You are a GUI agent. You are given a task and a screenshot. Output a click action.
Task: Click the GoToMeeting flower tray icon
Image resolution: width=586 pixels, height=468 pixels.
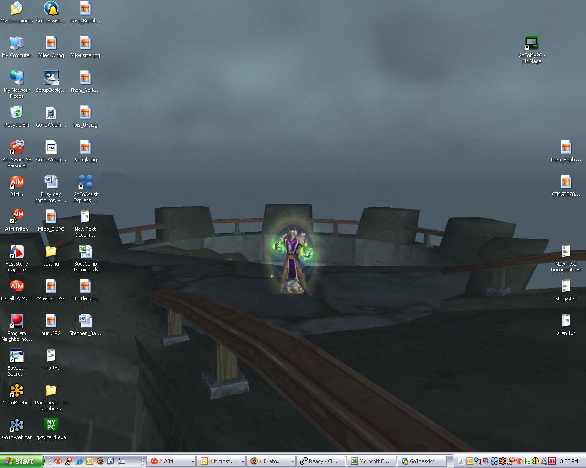[x=502, y=461]
